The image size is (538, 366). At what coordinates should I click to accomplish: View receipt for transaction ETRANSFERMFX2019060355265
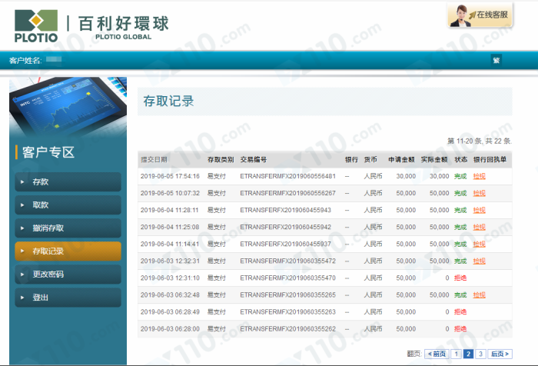479,294
